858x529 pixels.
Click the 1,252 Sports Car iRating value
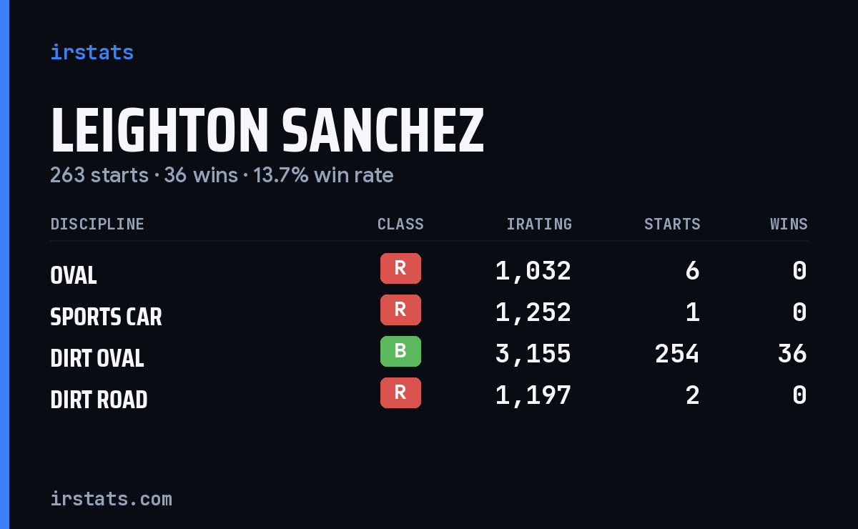(533, 312)
